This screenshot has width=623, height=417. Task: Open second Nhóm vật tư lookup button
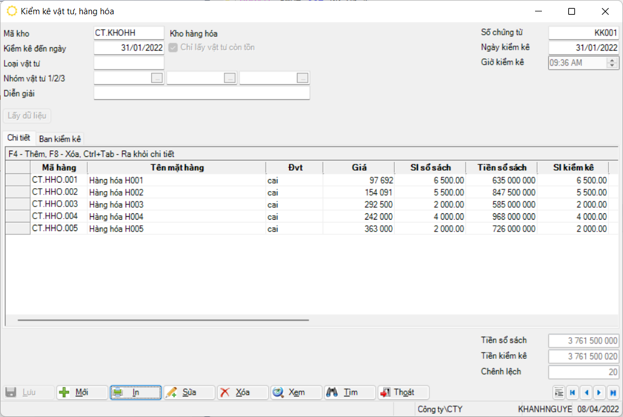(x=230, y=79)
